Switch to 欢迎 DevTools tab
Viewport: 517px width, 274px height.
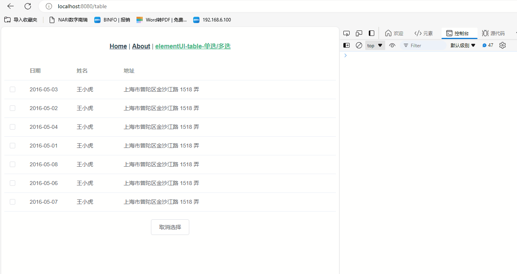tap(394, 33)
